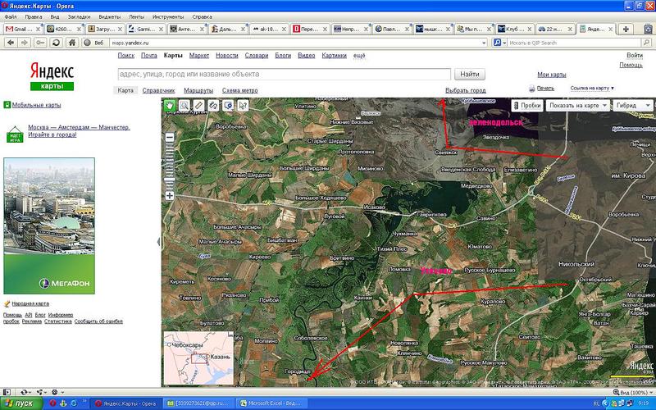The height and width of the screenshot is (410, 656).
Task: Click the zoom-in plus button on map
Action: coord(170,195)
